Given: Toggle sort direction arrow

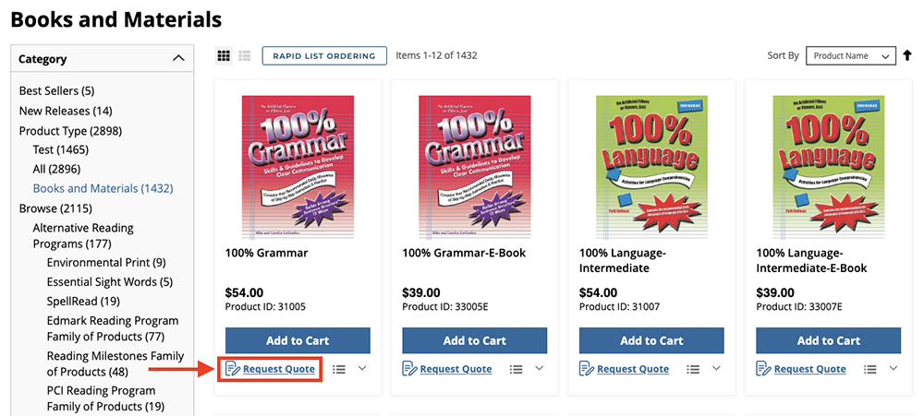Looking at the screenshot, I should [x=907, y=56].
